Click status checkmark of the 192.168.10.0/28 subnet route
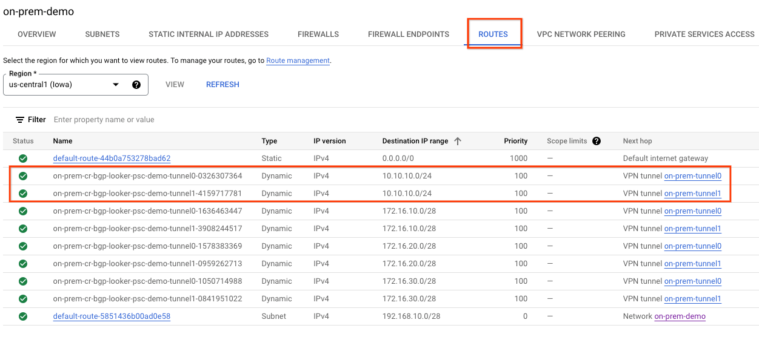The width and height of the screenshot is (759, 337). (x=23, y=316)
